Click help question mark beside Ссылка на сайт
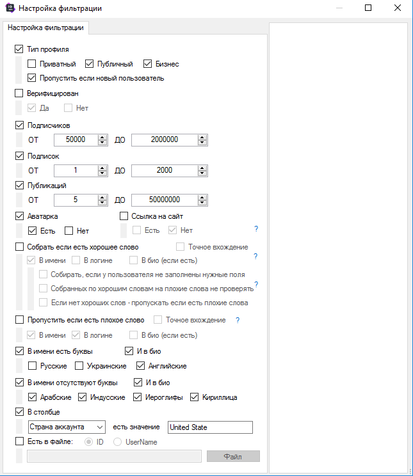The width and height of the screenshot is (413, 476). tap(256, 229)
